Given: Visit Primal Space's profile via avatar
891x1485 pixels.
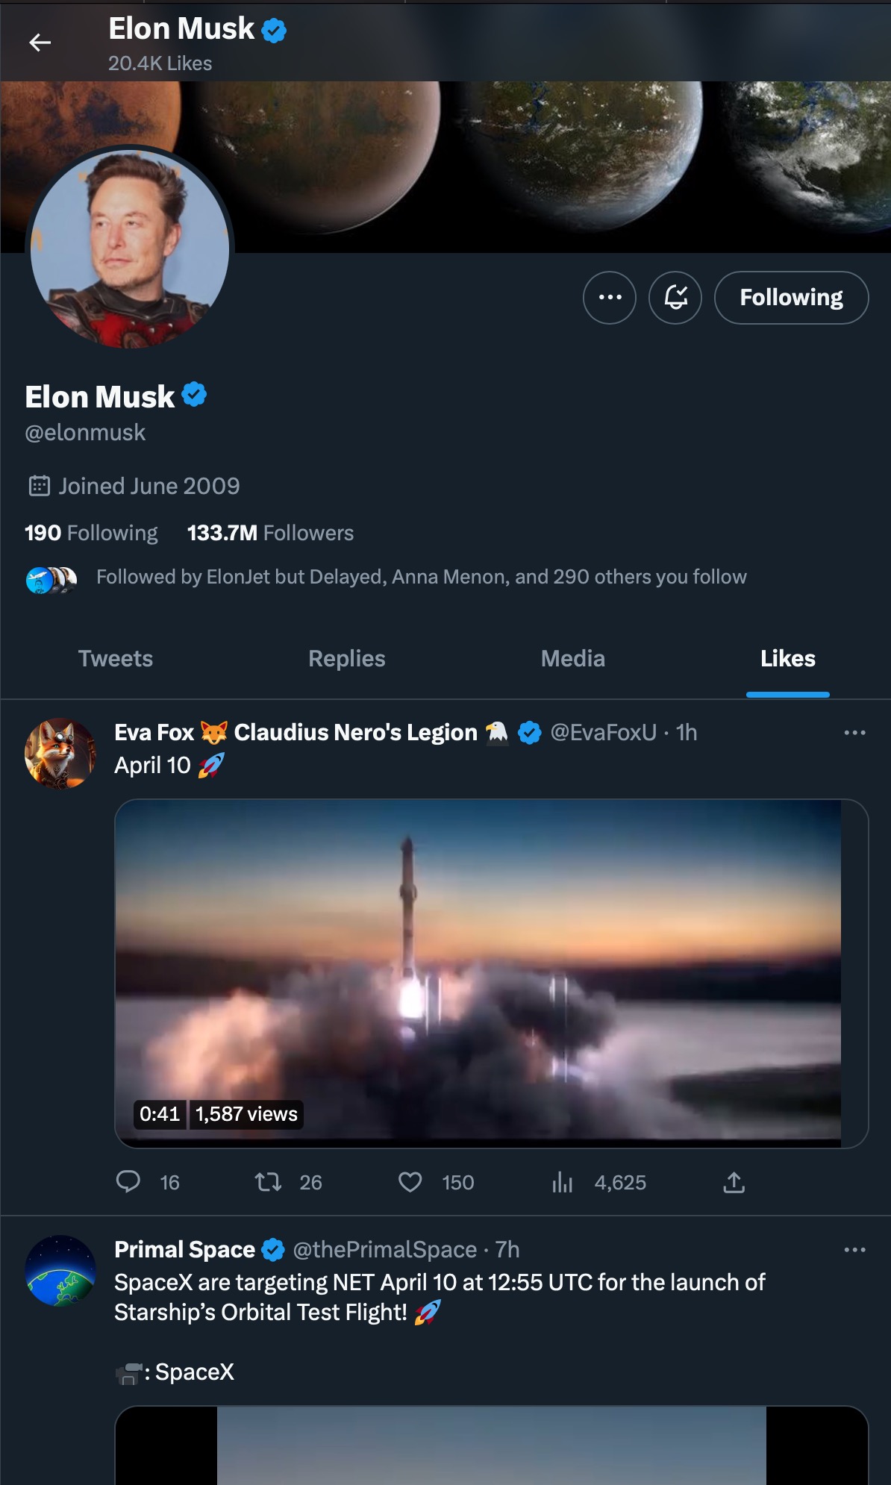Looking at the screenshot, I should (x=60, y=1271).
